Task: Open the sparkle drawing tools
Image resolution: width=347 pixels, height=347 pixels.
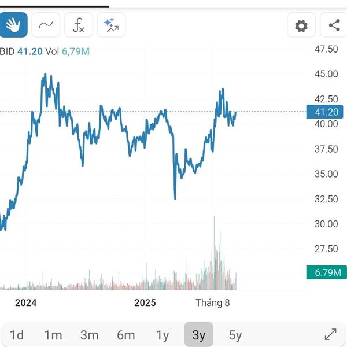Action: (x=111, y=25)
